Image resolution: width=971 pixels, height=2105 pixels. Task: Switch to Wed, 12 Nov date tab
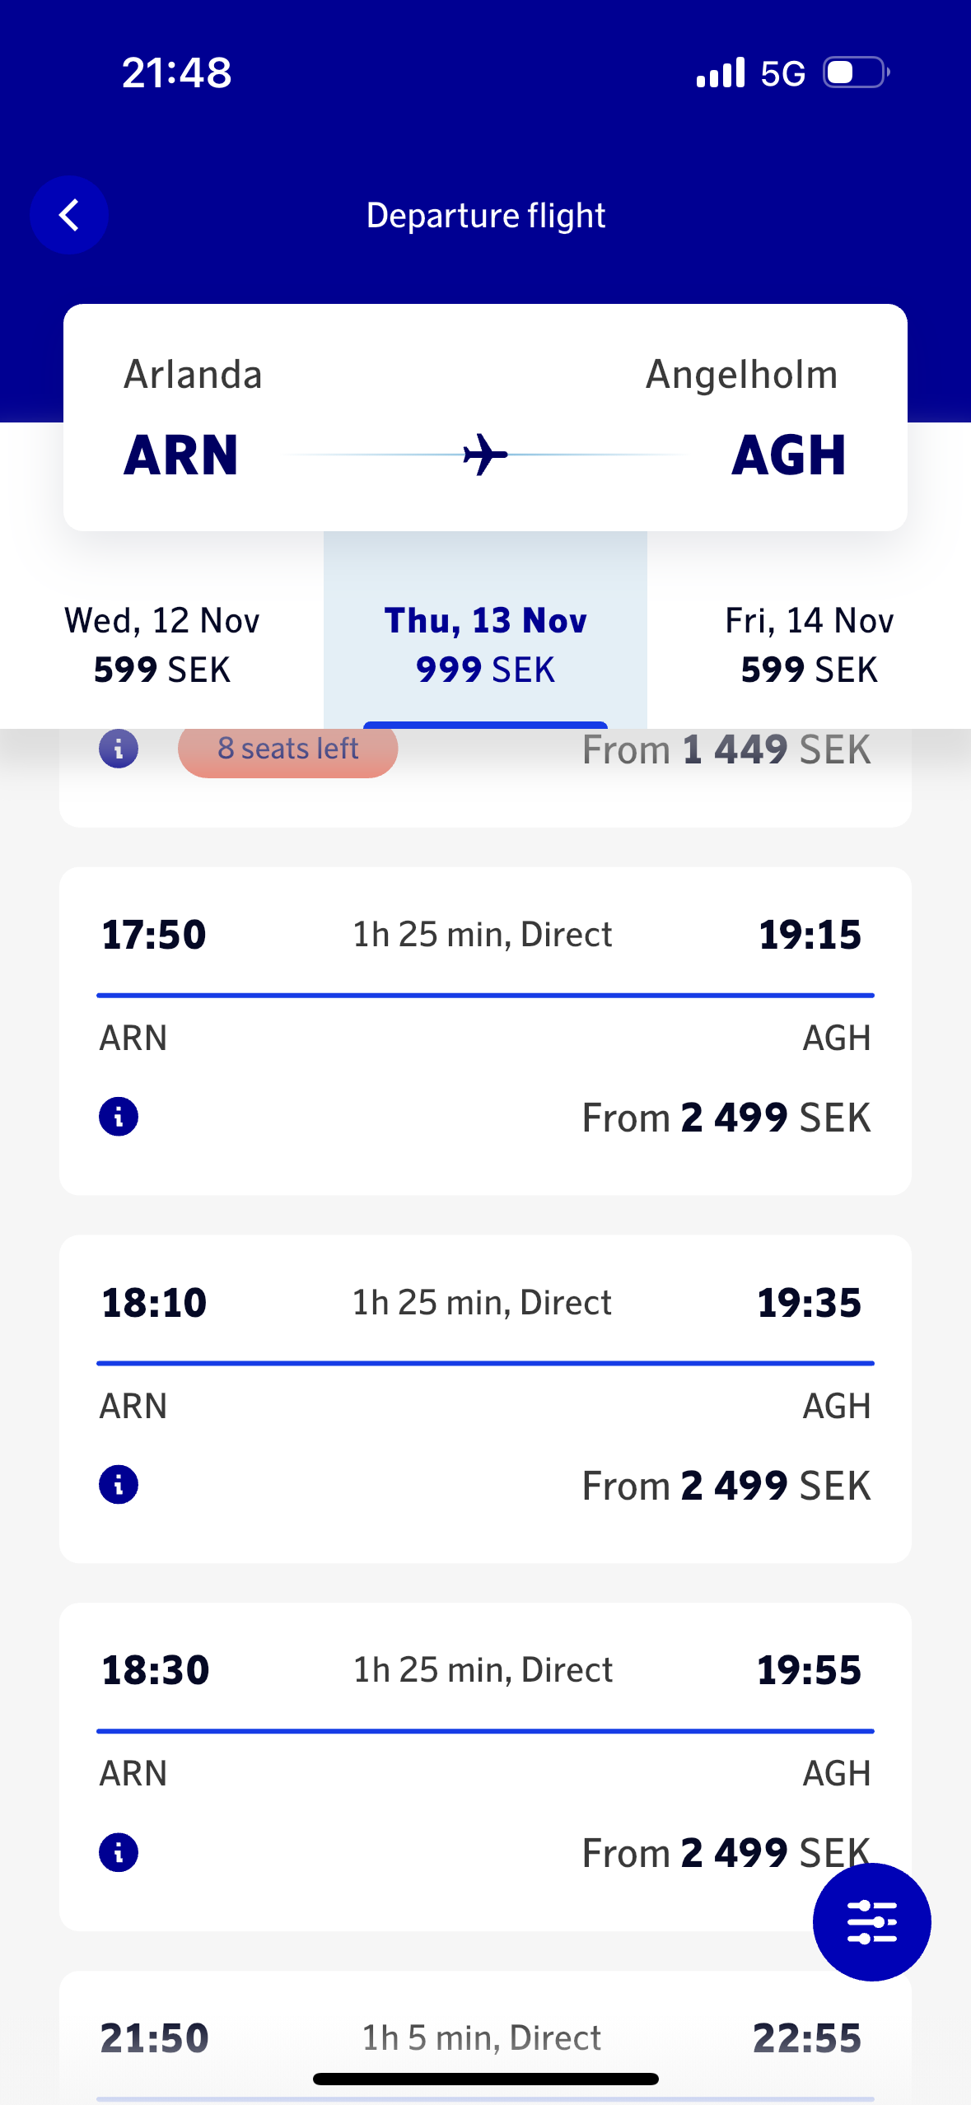point(162,644)
